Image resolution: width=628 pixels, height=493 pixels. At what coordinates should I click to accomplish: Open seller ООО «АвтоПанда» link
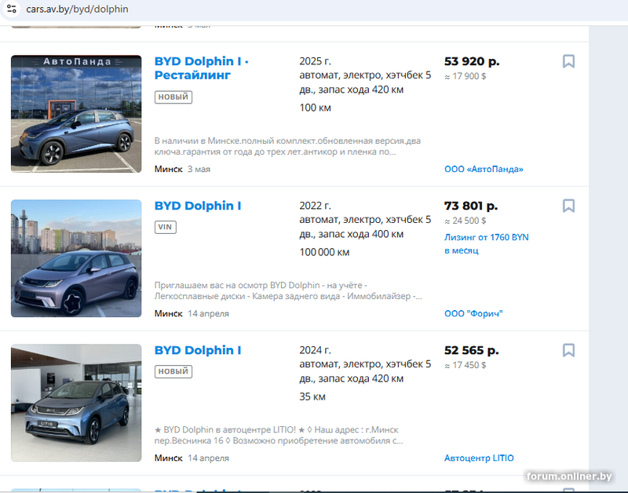pyautogui.click(x=484, y=169)
